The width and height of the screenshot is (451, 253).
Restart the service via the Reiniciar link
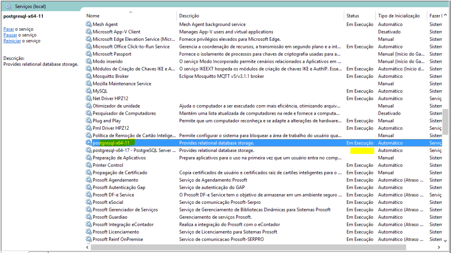coord(12,41)
